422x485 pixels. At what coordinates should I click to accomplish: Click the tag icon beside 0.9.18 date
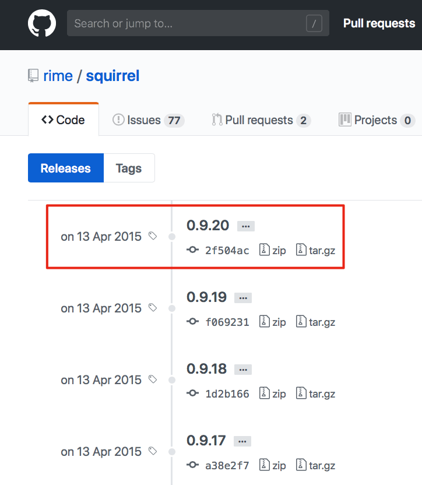153,379
